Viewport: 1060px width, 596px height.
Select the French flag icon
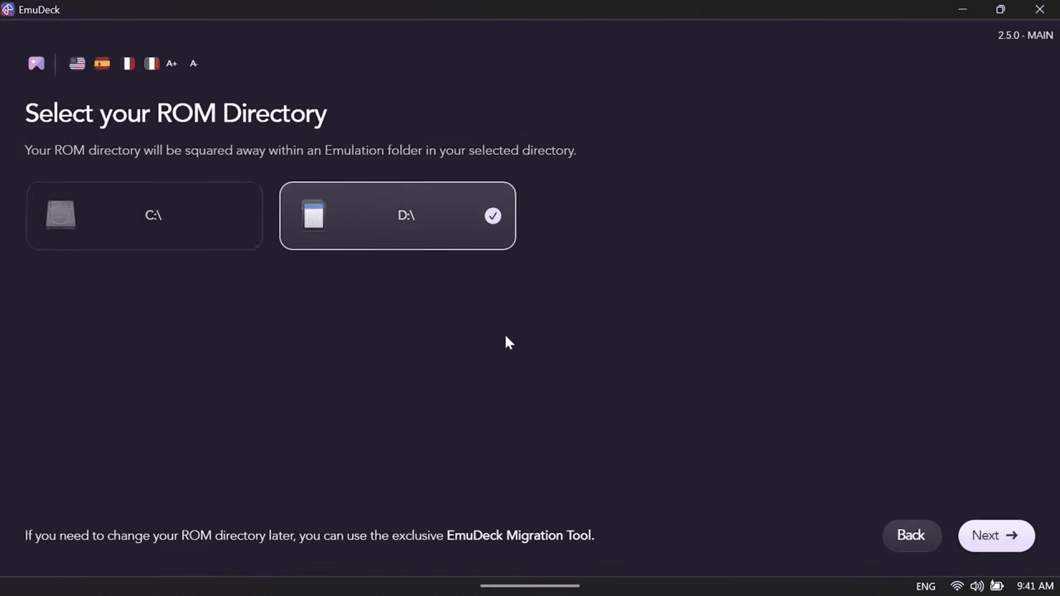tap(128, 63)
